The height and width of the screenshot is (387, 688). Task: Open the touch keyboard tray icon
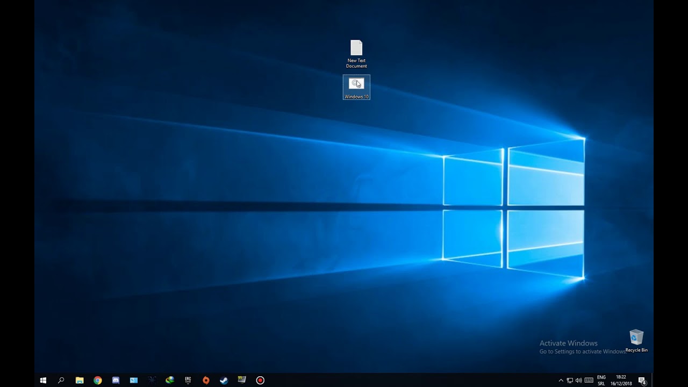[x=589, y=380]
